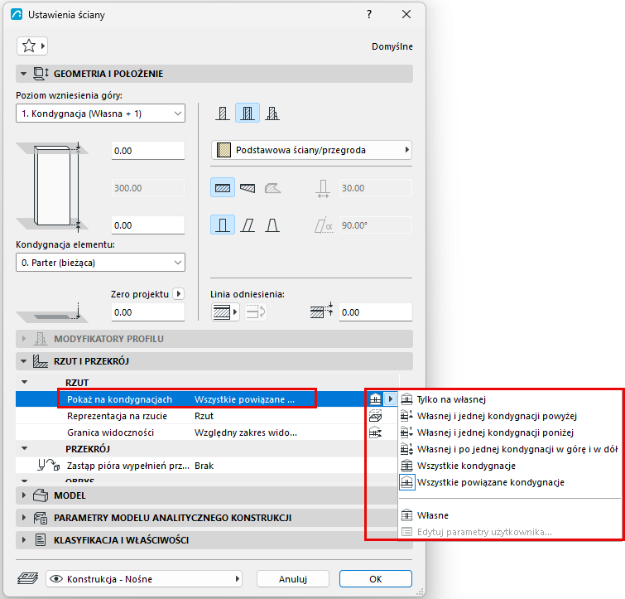Screen dimensions: 625x599
Task: Click the Podstawowa ściany material swatch
Action: 224,150
